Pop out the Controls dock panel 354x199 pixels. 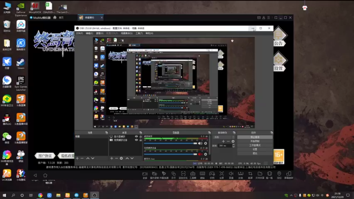(272, 133)
